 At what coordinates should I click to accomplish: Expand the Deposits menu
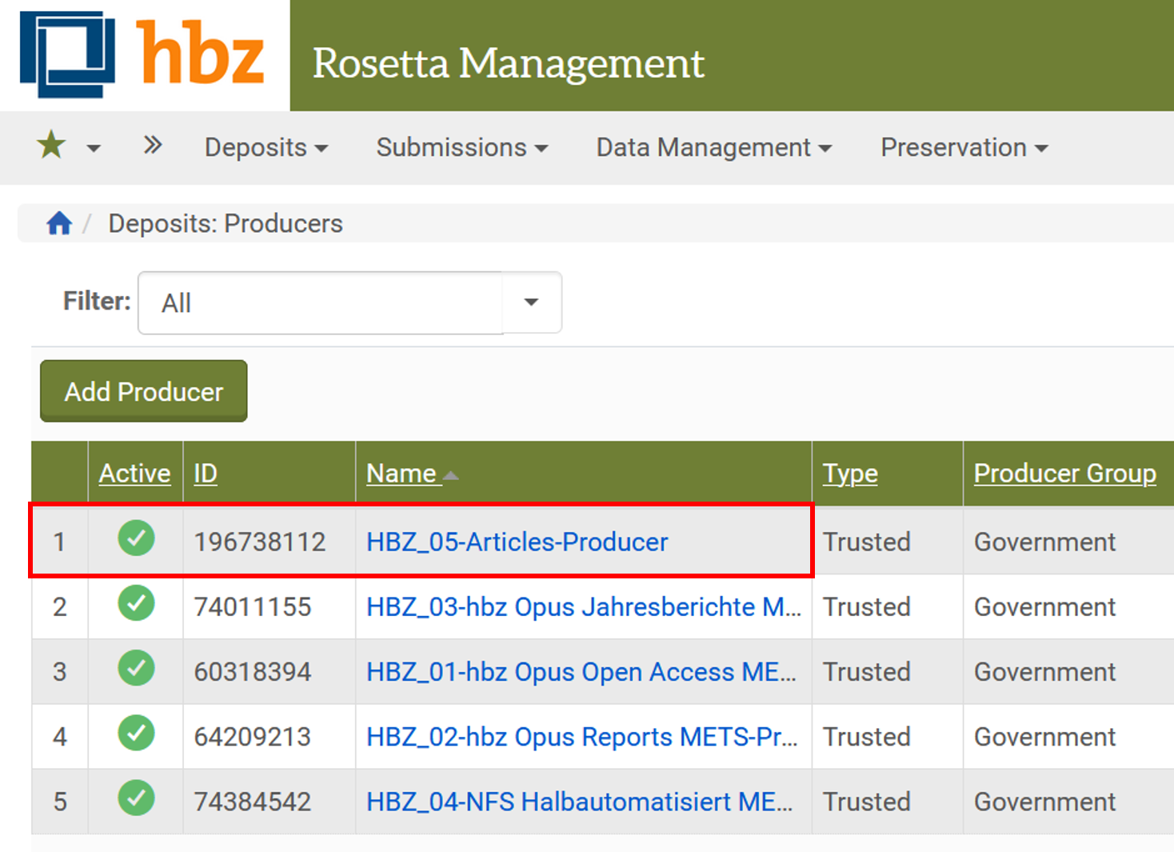tap(266, 148)
